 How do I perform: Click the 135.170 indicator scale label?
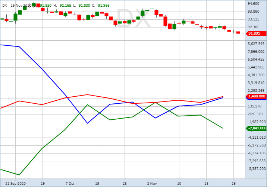[254, 106]
